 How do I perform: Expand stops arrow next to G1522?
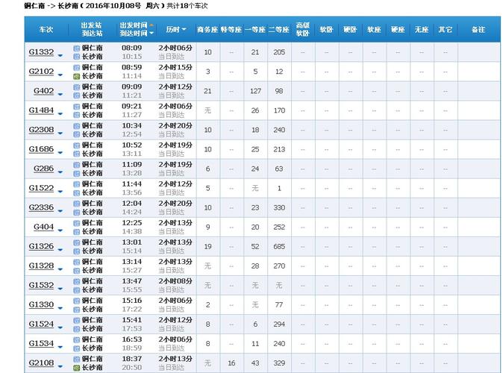[x=60, y=192]
